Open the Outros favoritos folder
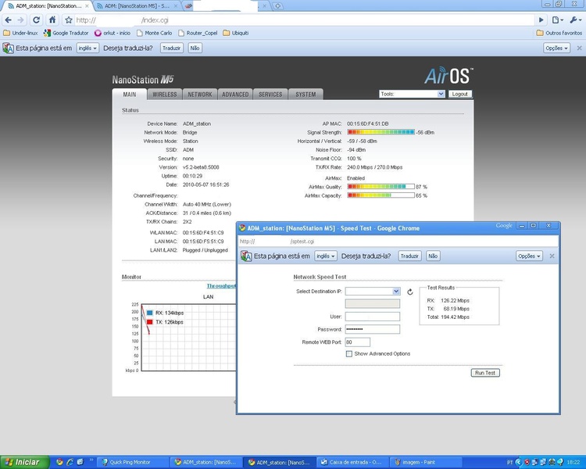The image size is (586, 469). coord(559,33)
